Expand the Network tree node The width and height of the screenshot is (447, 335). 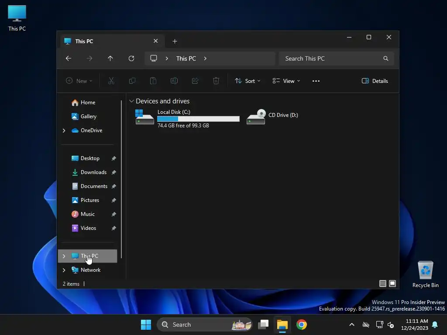(x=64, y=270)
